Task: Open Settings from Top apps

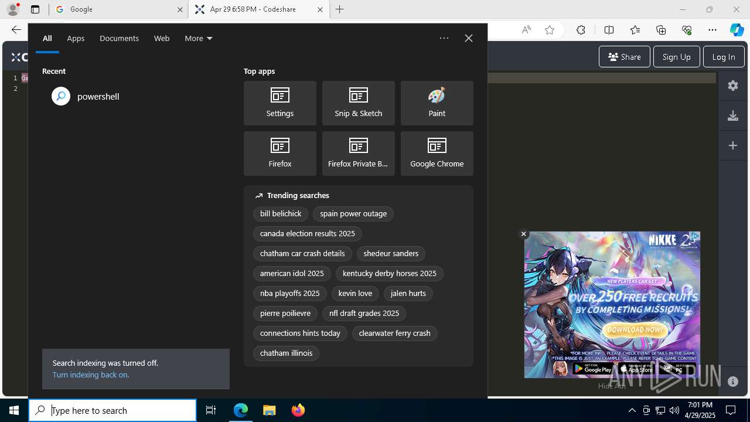Action: pos(280,103)
